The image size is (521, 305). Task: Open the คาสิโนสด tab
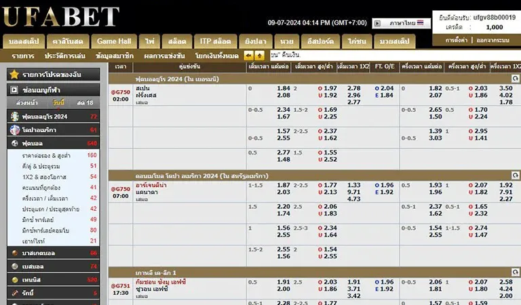tap(68, 41)
